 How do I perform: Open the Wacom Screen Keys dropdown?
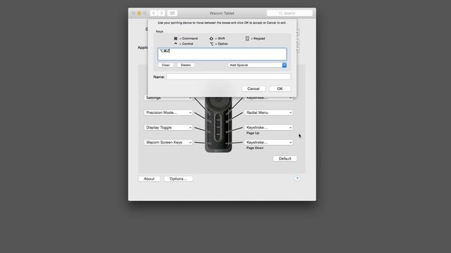[168, 142]
